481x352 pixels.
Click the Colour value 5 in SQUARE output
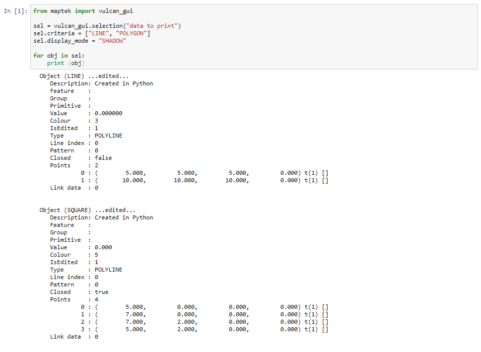point(96,255)
